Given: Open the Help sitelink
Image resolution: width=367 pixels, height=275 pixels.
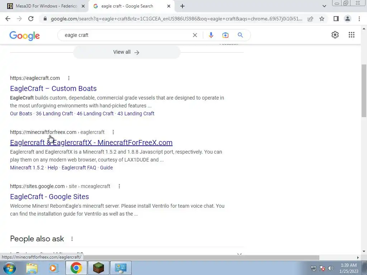Looking at the screenshot, I should 53,168.
